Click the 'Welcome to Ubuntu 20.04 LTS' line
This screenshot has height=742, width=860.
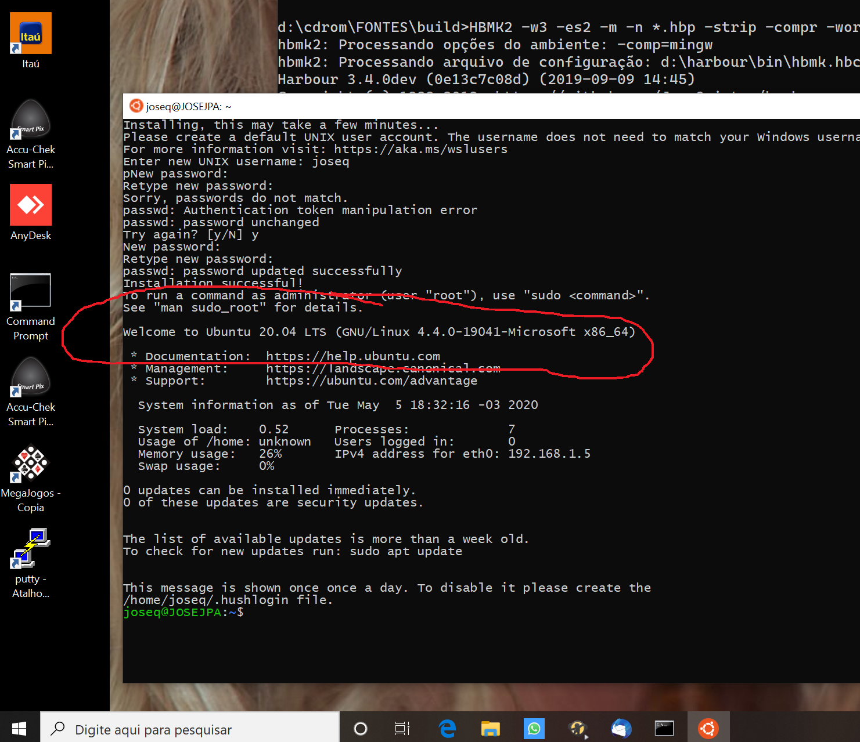tap(379, 332)
